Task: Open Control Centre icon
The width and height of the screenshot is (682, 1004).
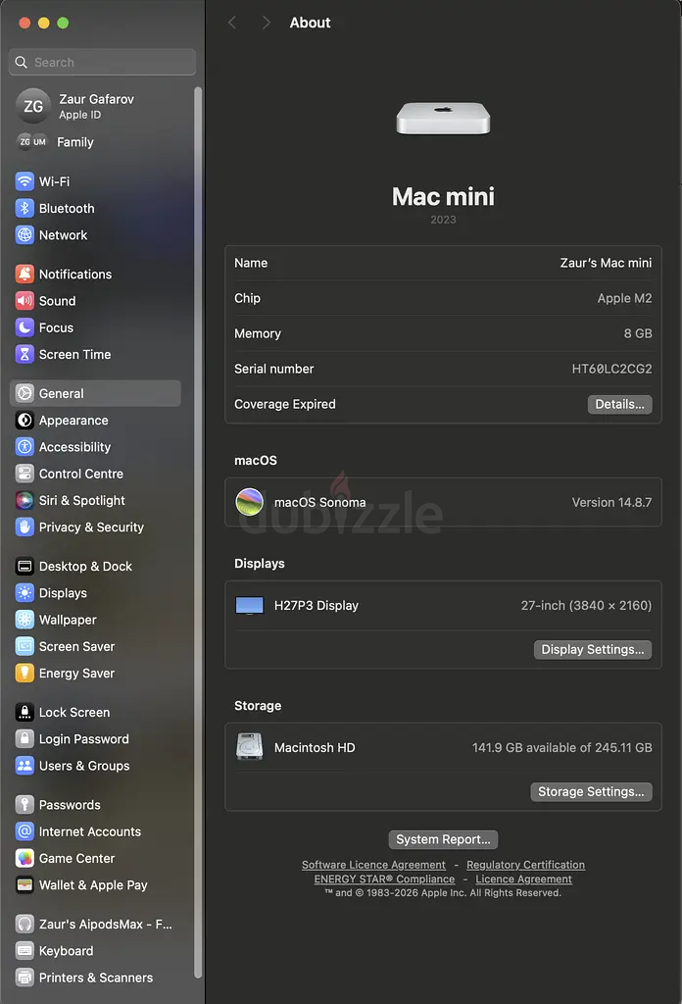Action: (24, 474)
